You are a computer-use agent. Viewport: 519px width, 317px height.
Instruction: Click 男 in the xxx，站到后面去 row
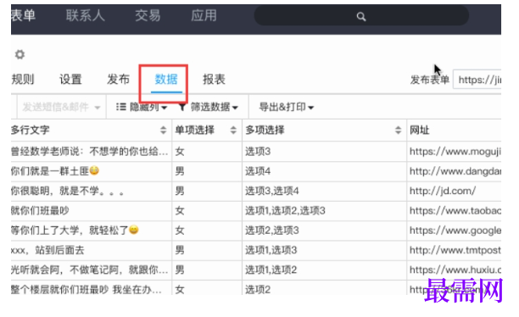pyautogui.click(x=180, y=250)
